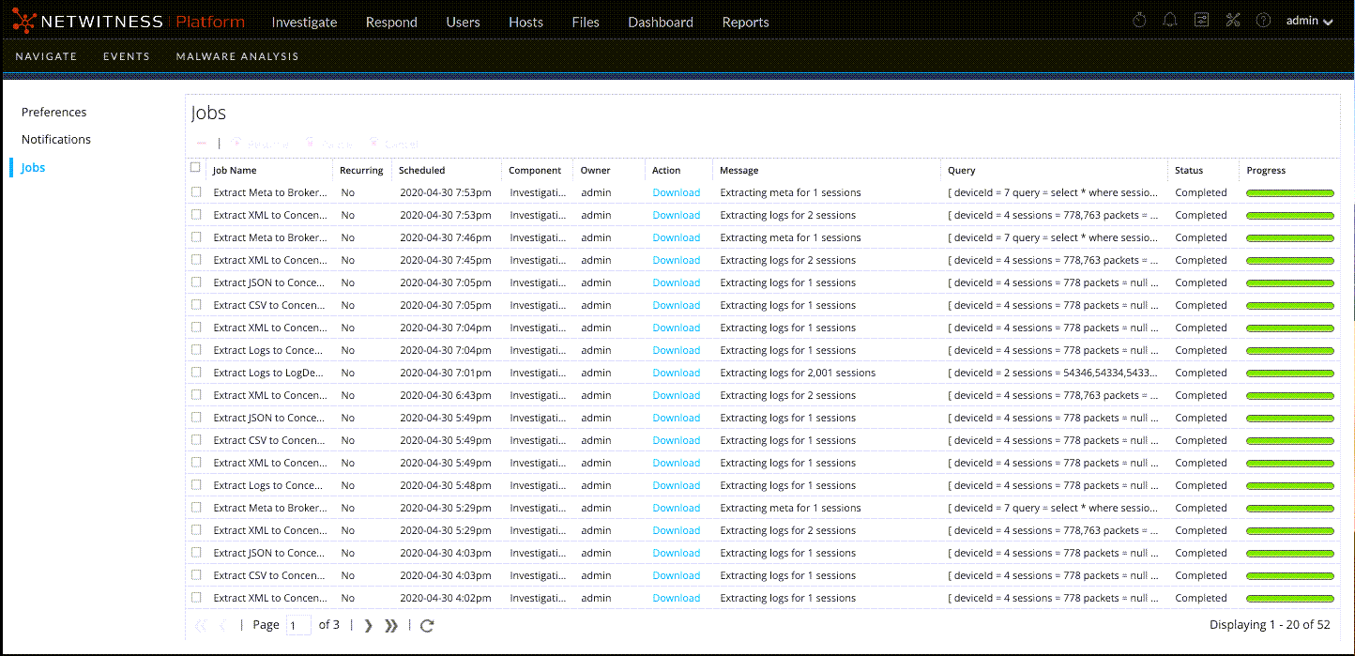Go to the next page of jobs
This screenshot has width=1355, height=656.
pos(368,625)
